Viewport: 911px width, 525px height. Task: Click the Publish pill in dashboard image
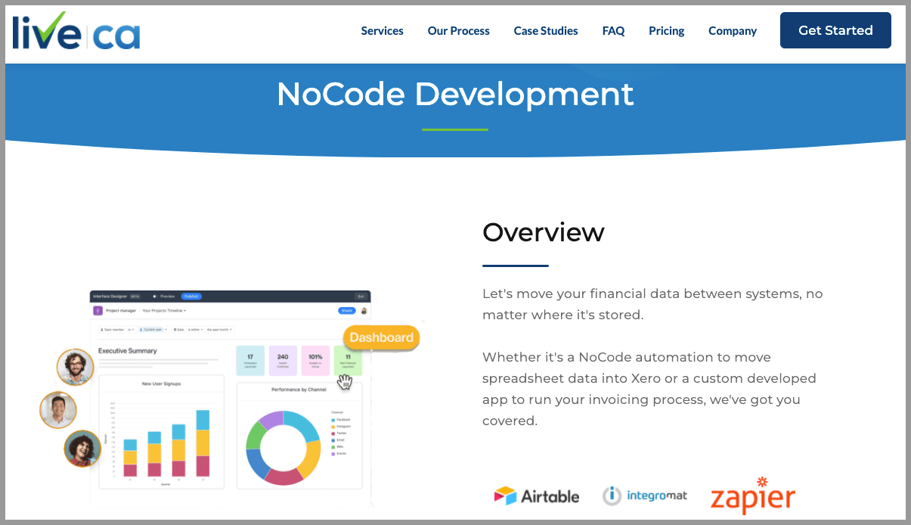coord(191,297)
